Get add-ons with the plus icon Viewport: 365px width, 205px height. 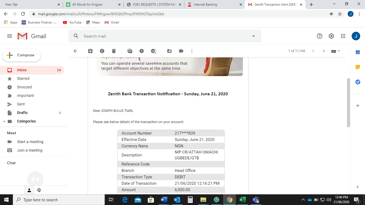pyautogui.click(x=358, y=106)
